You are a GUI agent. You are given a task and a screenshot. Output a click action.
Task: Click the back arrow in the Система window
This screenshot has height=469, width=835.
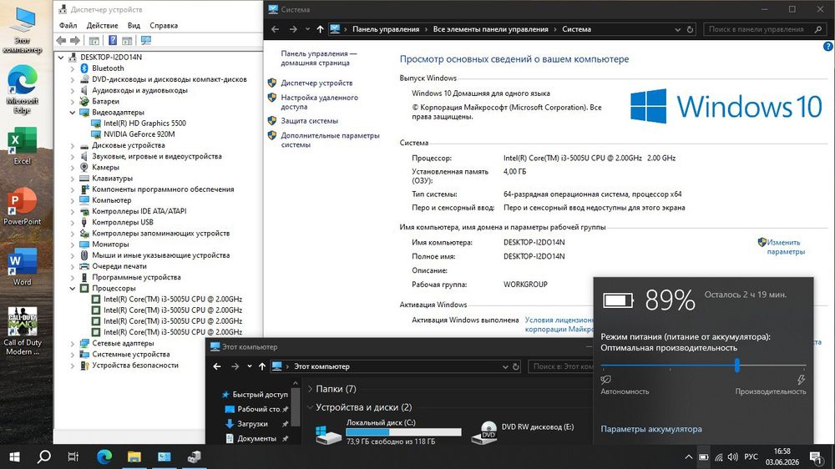click(x=275, y=29)
